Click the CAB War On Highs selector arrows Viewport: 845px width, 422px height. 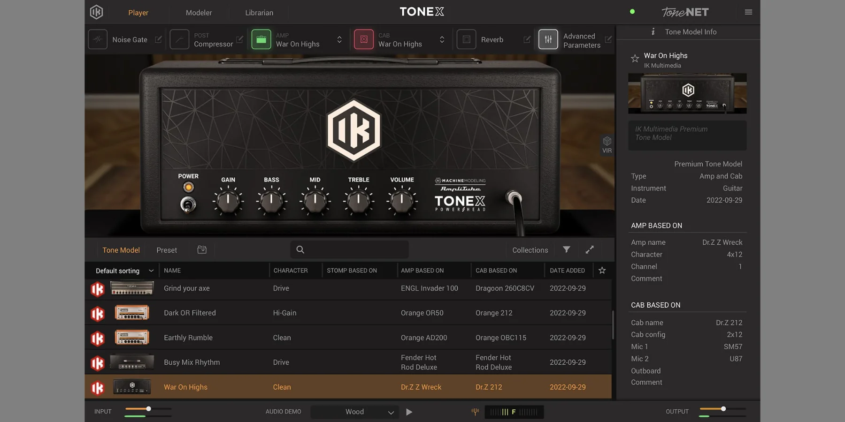442,40
